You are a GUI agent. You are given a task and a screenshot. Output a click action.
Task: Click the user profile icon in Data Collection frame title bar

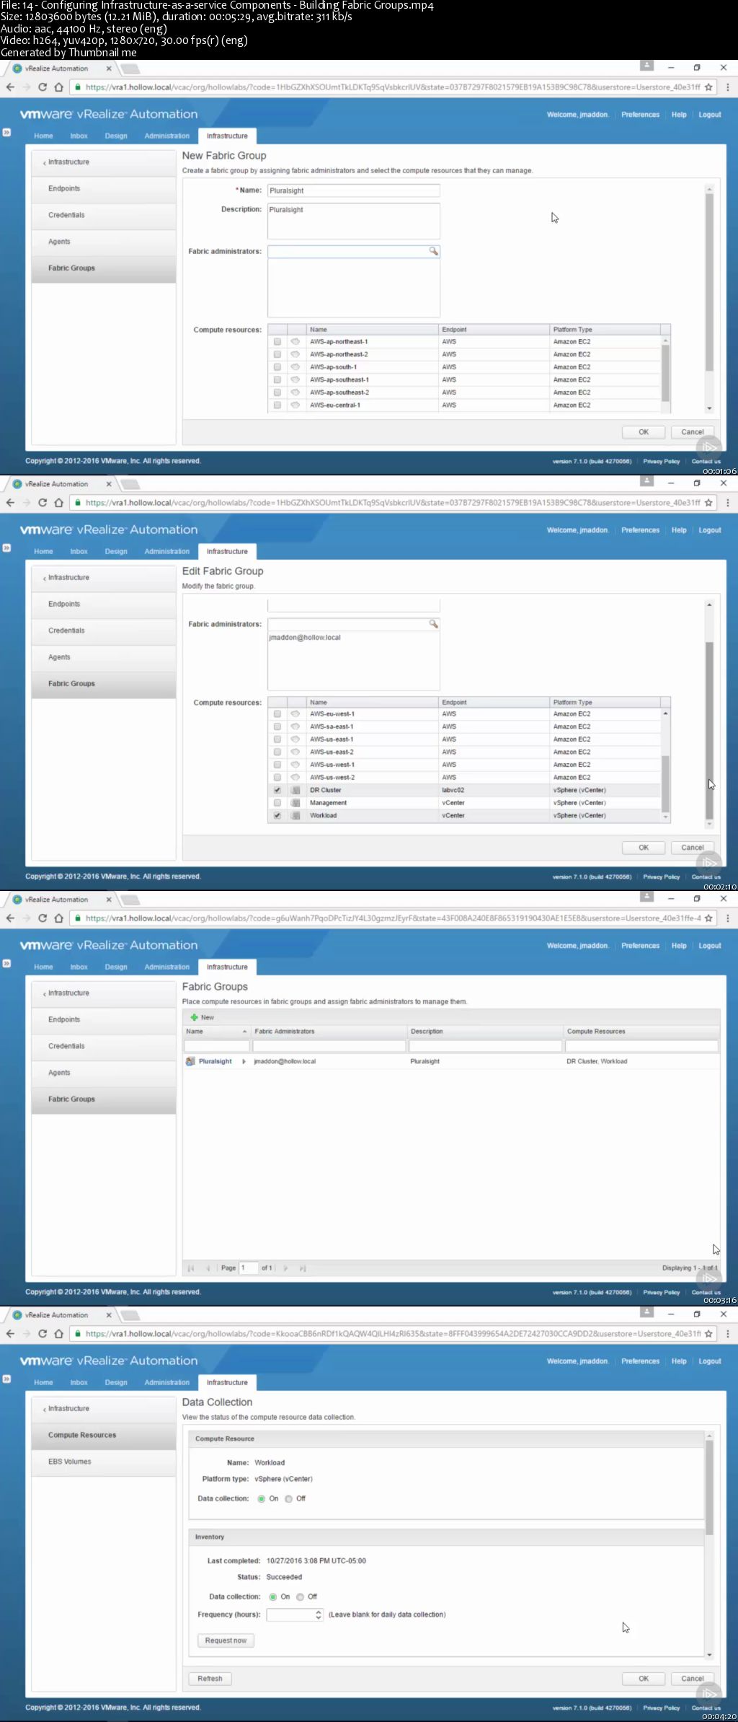point(646,1312)
